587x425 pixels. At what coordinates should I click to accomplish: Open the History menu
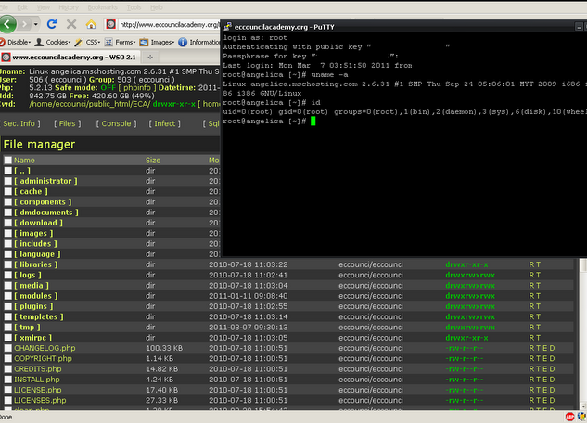[69, 7]
